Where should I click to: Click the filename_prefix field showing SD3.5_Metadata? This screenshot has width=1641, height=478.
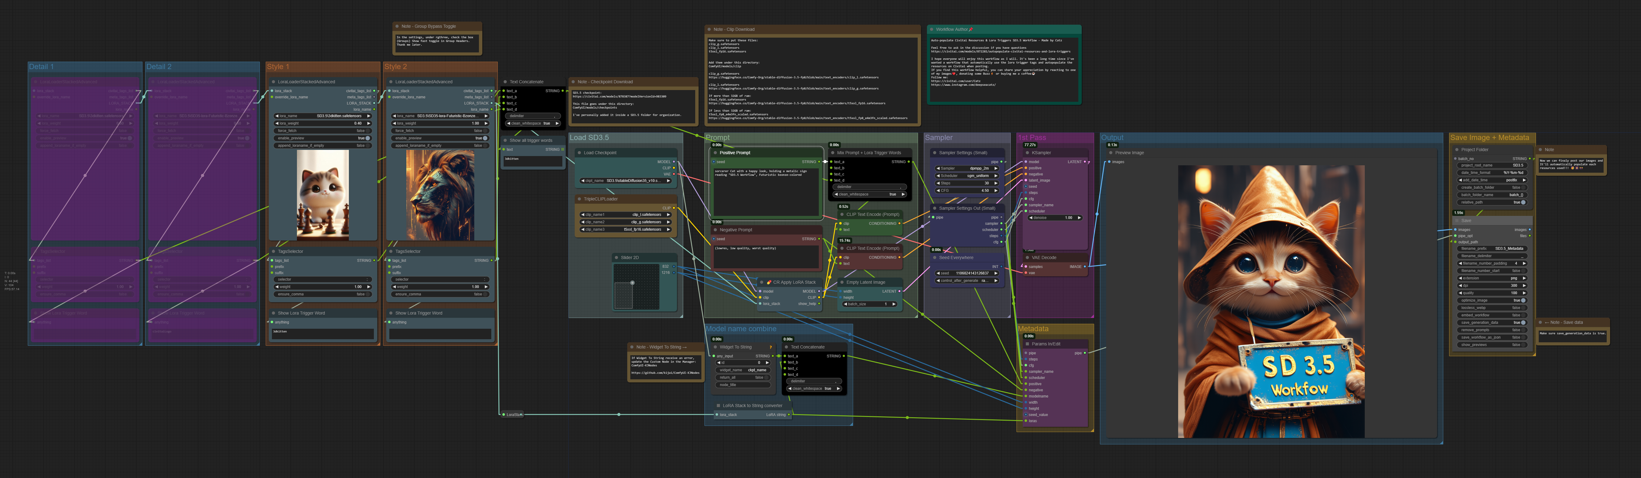pos(1493,249)
